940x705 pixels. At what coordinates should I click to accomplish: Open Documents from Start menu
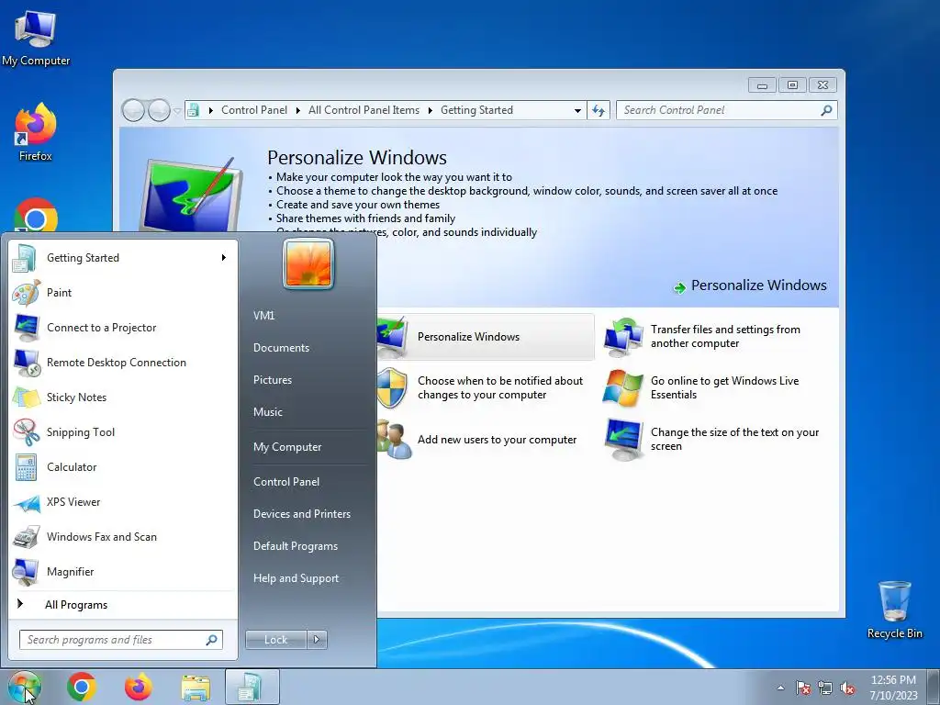(281, 348)
